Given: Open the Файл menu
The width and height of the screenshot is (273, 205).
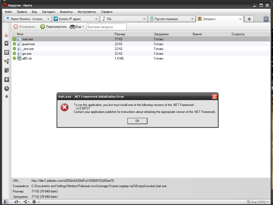Looking at the screenshot, I should (x=8, y=12).
